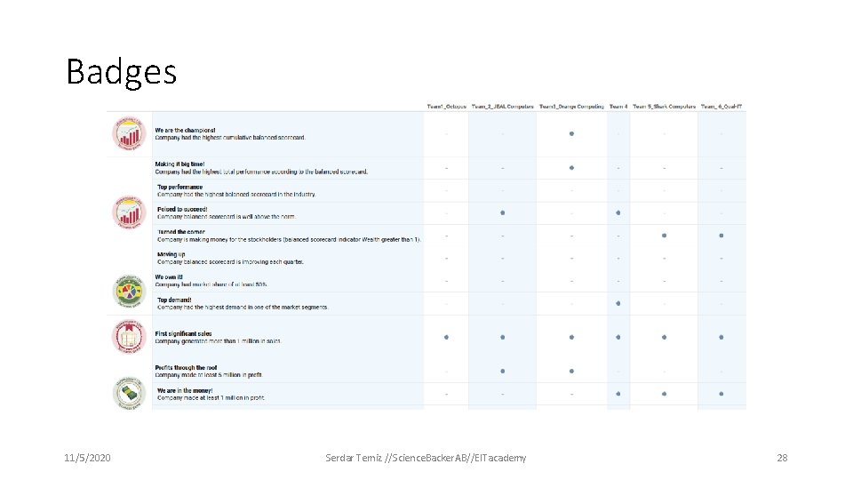Select the Team1_Octopus column header
The image size is (853, 480).
click(x=446, y=106)
